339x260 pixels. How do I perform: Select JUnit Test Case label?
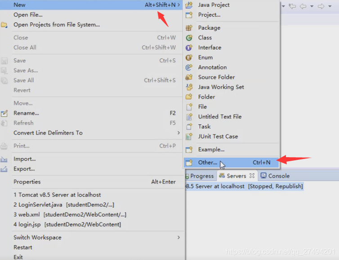pos(218,137)
